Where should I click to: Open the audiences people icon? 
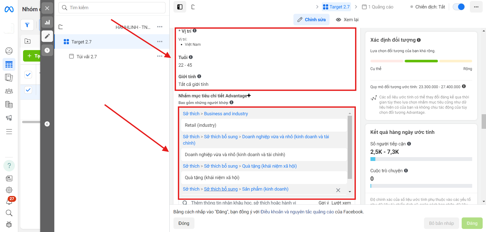click(9, 91)
